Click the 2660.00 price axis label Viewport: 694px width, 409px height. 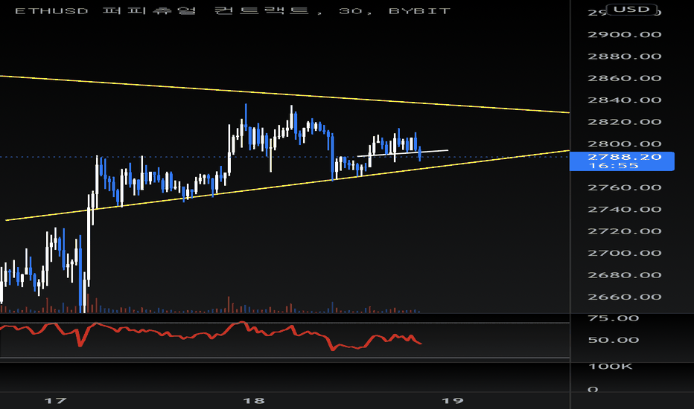pyautogui.click(x=625, y=297)
